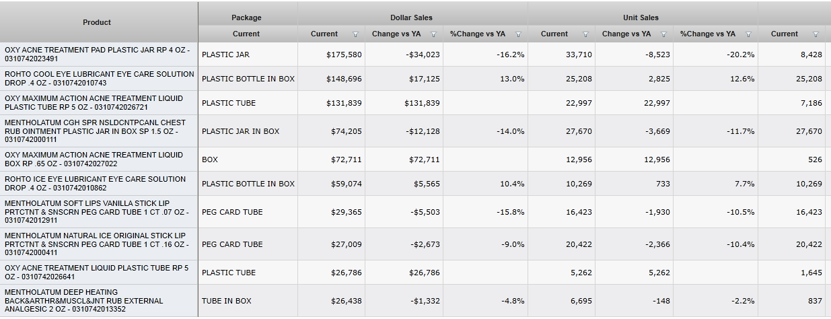Select Mentholatum Soft Lips Vanilla product

pyautogui.click(x=98, y=212)
